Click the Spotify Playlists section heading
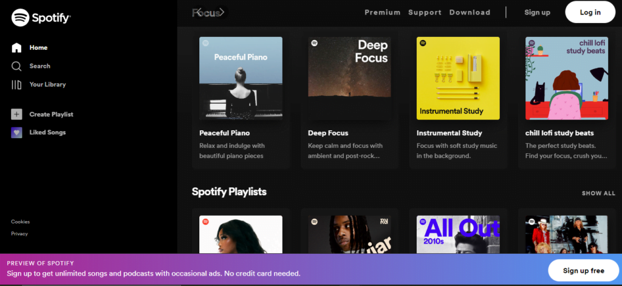 229,192
